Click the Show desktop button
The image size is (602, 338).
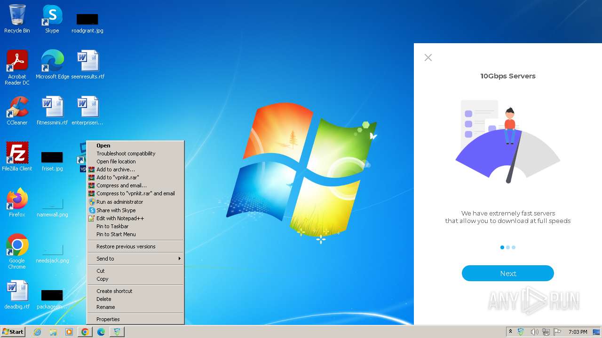pos(597,332)
